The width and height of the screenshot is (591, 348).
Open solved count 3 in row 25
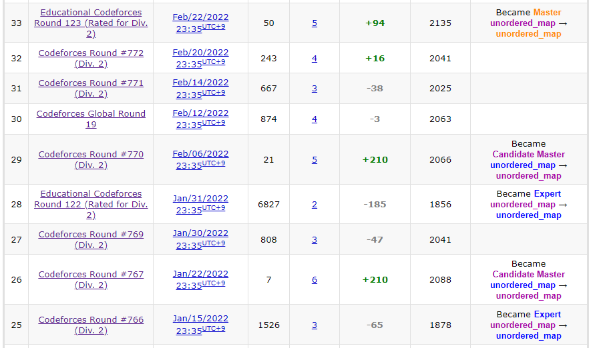315,325
